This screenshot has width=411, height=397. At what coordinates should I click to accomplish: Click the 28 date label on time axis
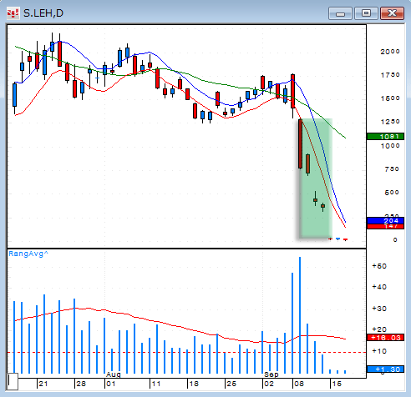click(81, 384)
